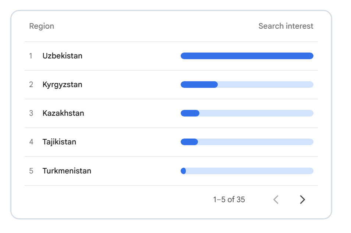Click Tajikistan's search interest bar

(247, 142)
